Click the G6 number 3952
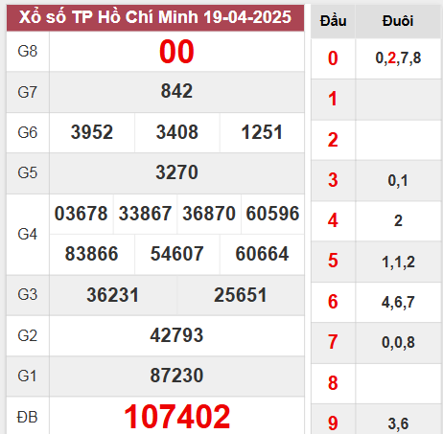Image resolution: width=443 pixels, height=434 pixels. (92, 132)
